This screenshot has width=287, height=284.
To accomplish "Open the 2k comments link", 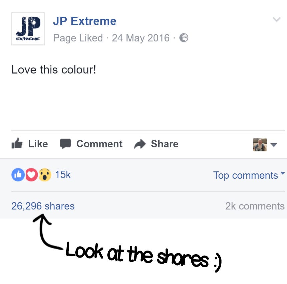I will click(x=255, y=206).
